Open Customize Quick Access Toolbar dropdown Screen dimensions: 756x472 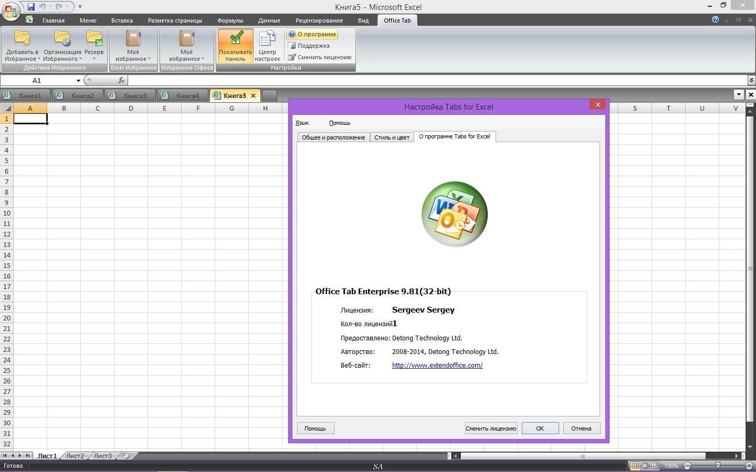80,7
